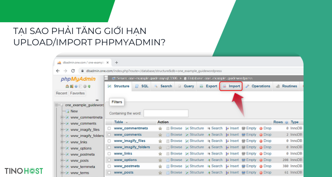Click the Empty icon for www_links
This screenshot has width=332, height=177.
pyautogui.click(x=244, y=153)
